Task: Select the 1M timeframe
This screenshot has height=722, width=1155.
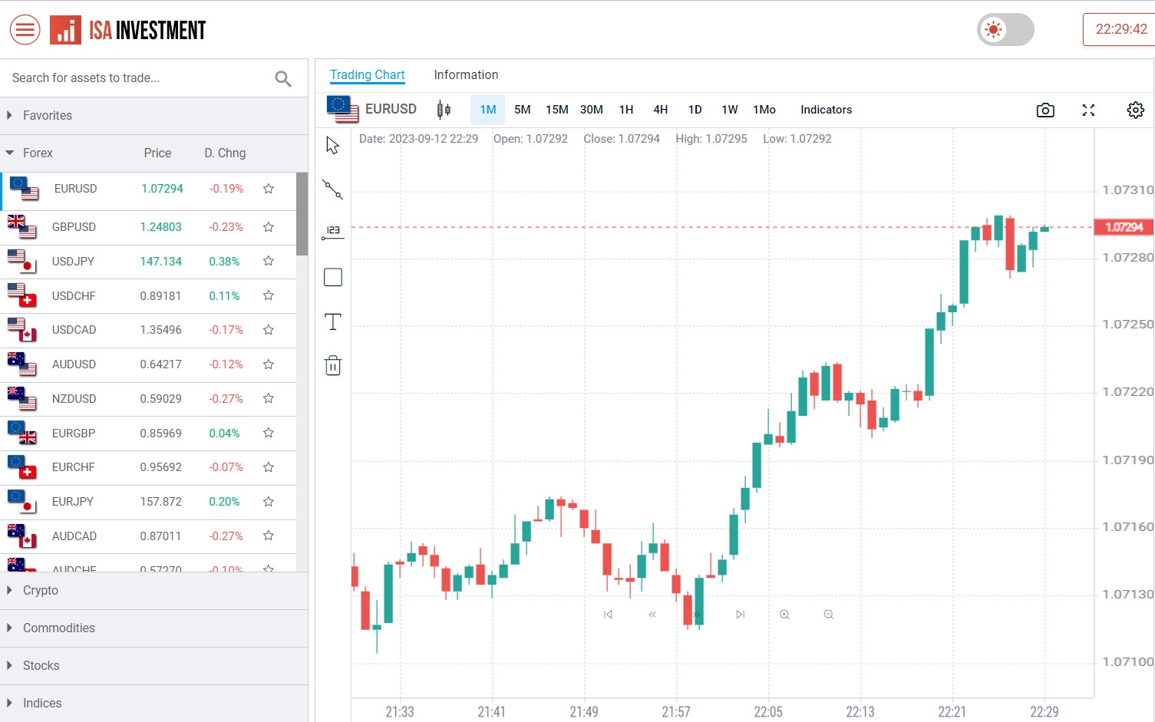Action: pos(488,110)
